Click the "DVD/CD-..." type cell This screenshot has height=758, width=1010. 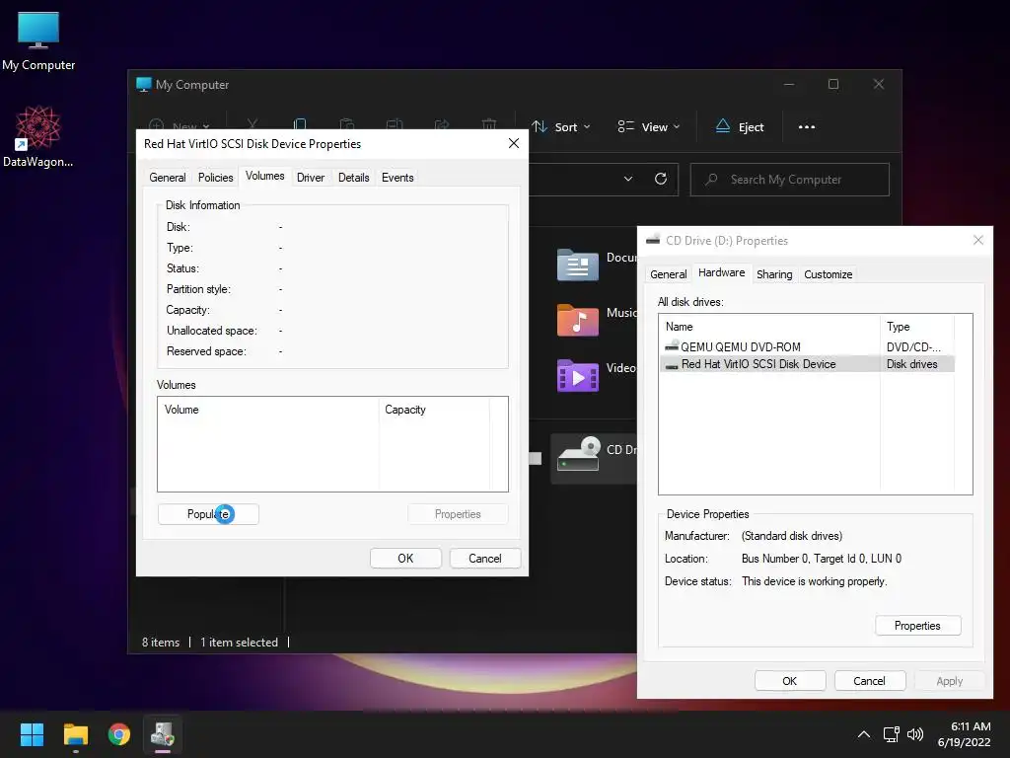[913, 346]
